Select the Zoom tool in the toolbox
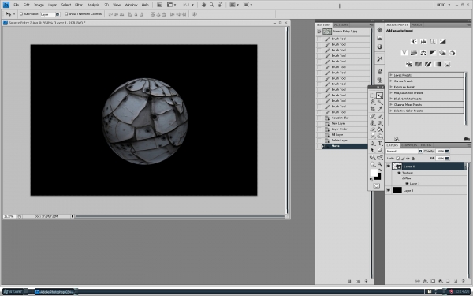 click(x=379, y=164)
